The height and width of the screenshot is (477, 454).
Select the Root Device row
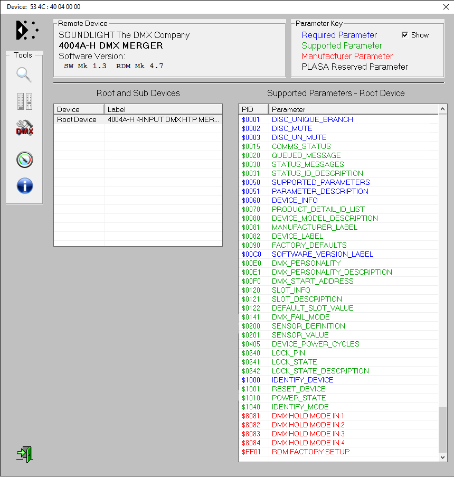point(77,120)
